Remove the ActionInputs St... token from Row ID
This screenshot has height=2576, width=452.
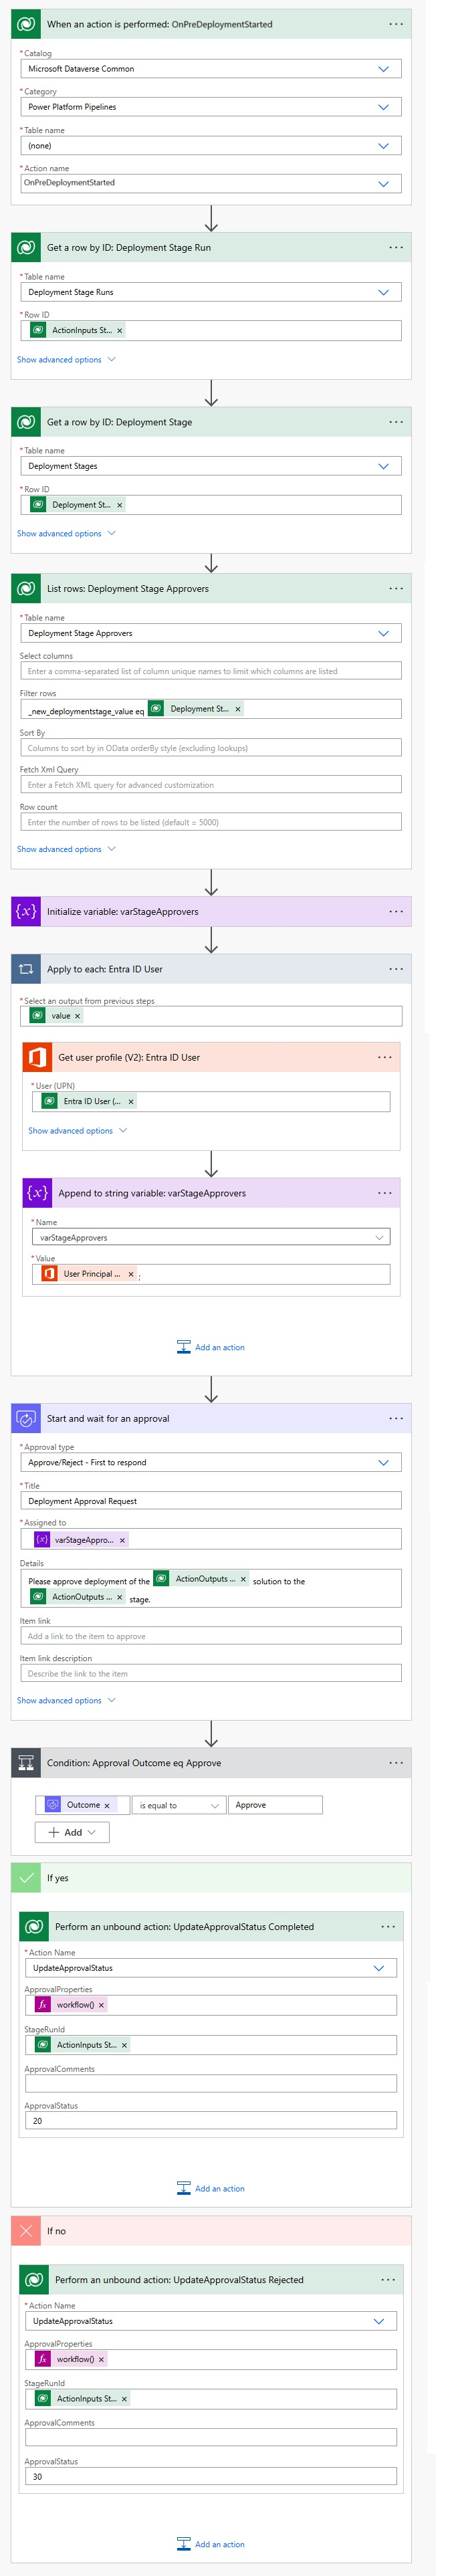[x=120, y=330]
